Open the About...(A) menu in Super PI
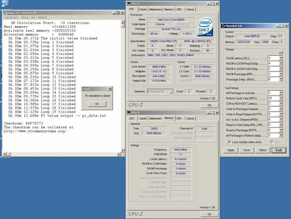This screenshot has height=219, width=291. [28, 17]
